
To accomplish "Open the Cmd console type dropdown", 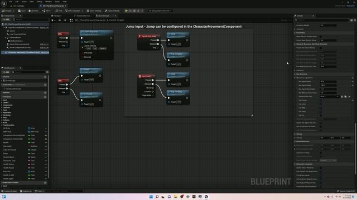I will coord(39,191).
